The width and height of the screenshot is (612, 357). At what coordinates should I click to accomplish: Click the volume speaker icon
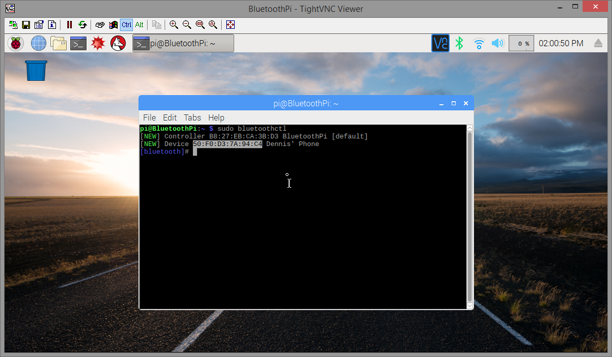498,44
